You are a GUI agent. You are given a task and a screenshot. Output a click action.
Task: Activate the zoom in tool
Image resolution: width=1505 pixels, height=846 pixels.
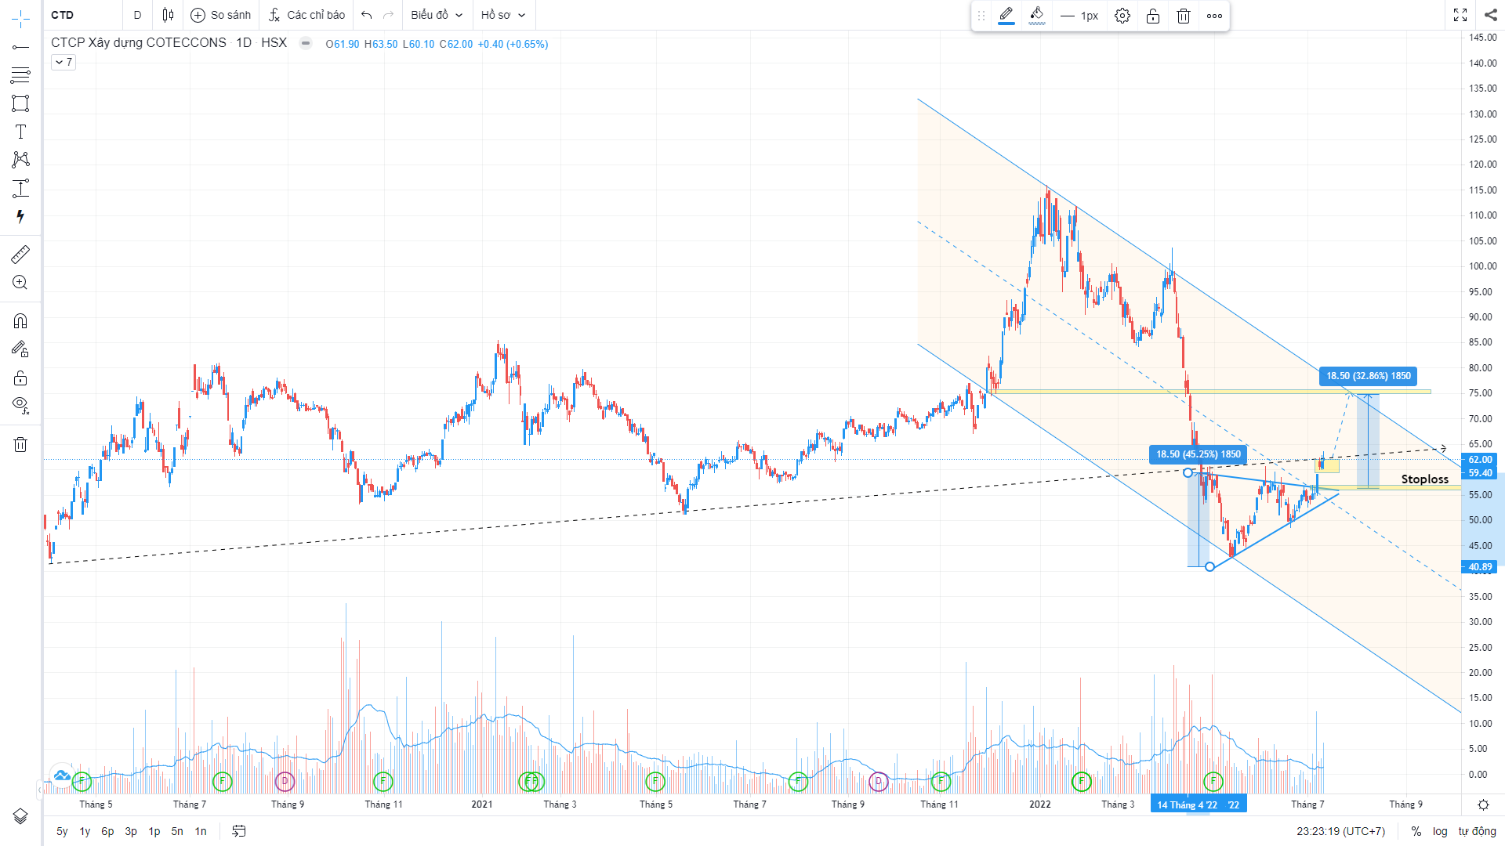[x=20, y=283]
